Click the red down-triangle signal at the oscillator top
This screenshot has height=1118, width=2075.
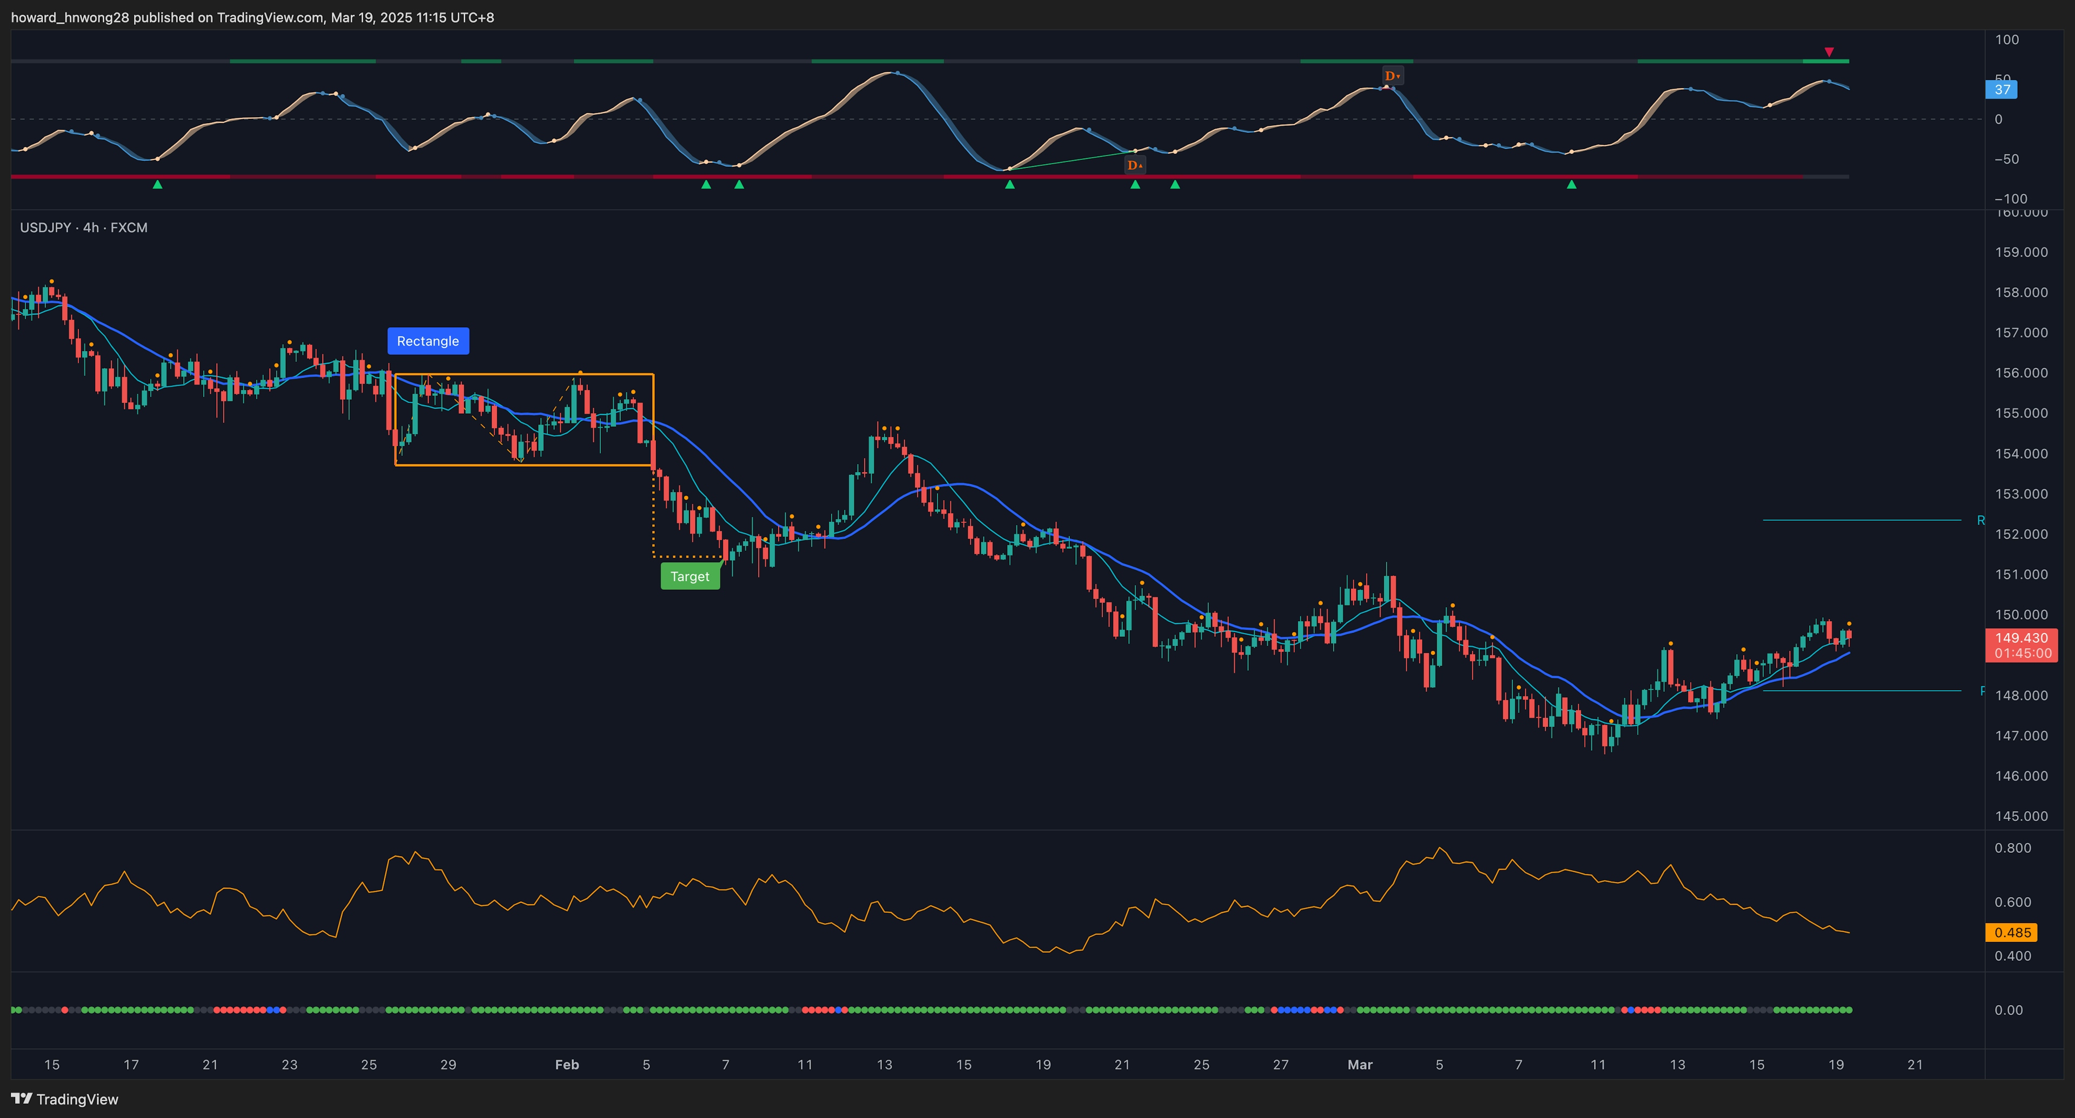[1829, 52]
